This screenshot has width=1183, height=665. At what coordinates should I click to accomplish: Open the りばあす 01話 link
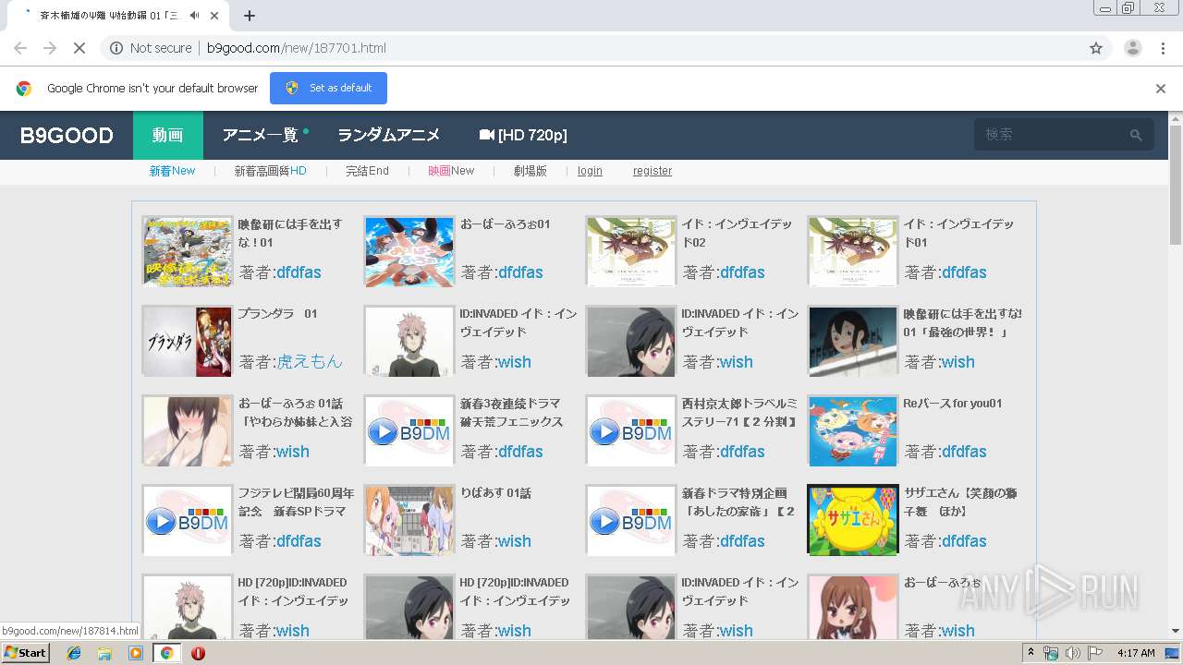pyautogui.click(x=495, y=493)
